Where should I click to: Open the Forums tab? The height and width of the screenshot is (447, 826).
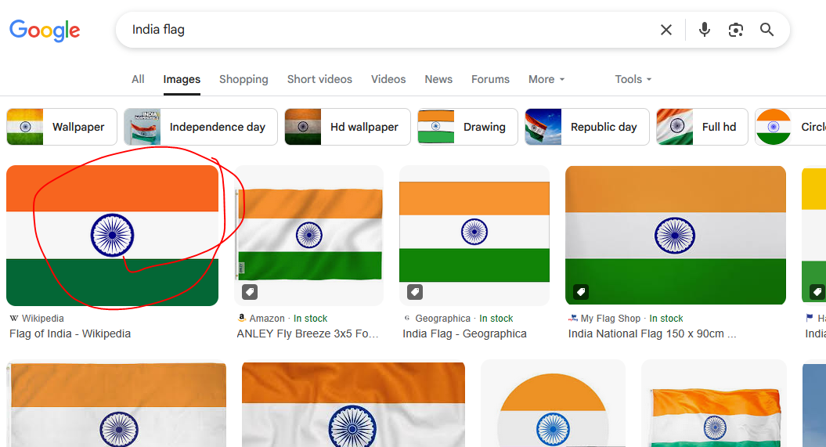click(490, 79)
